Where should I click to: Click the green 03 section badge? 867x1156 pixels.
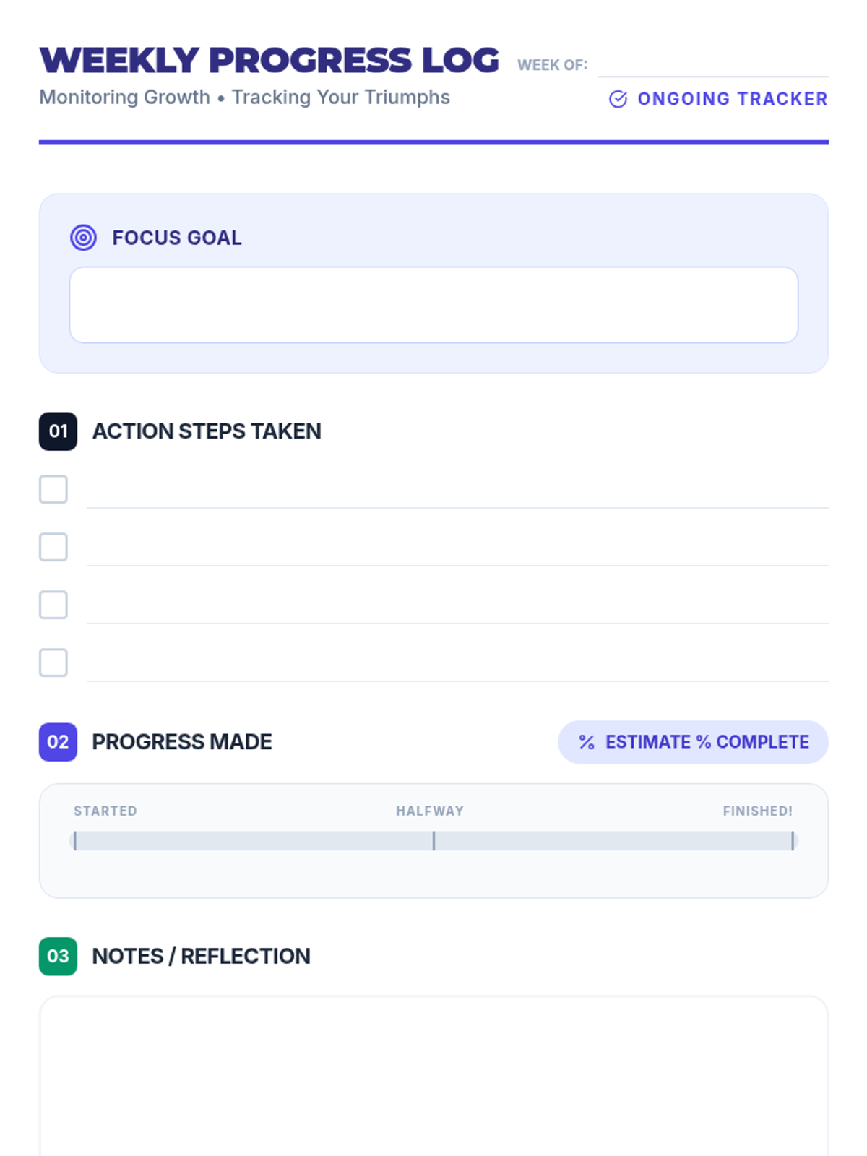(x=58, y=956)
